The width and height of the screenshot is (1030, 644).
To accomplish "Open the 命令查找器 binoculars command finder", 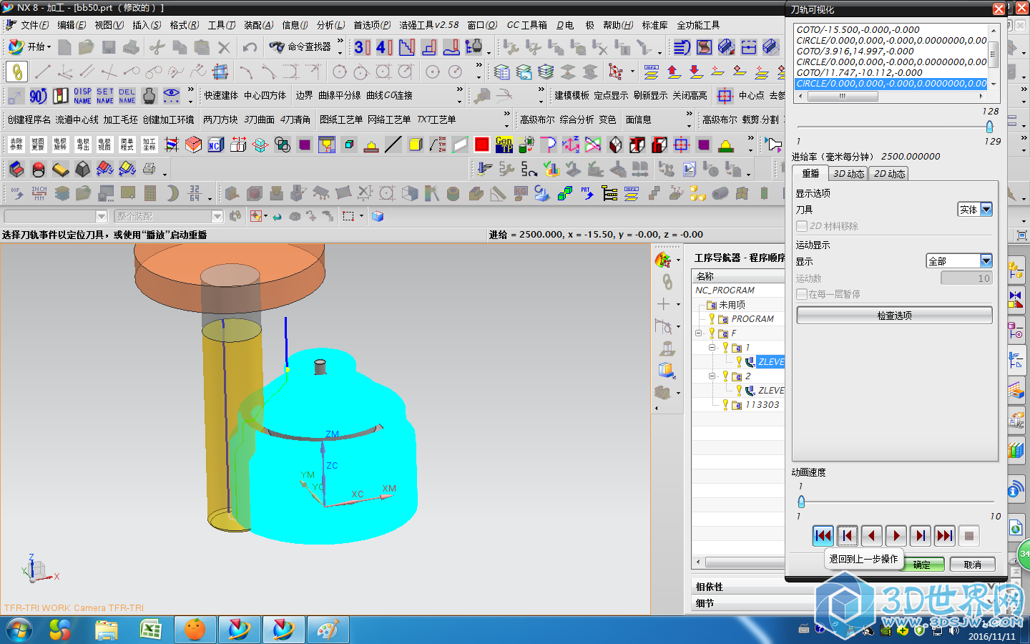I will tap(300, 47).
